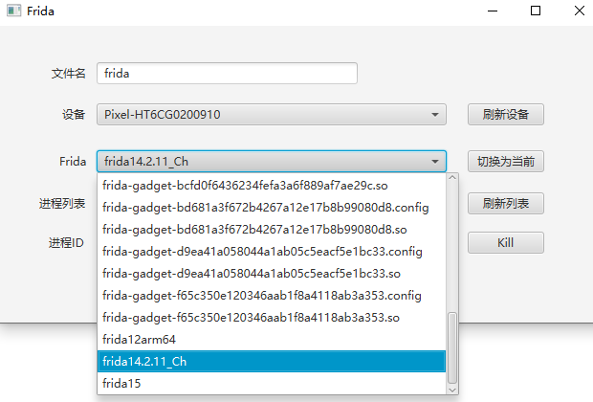Select frida-gadget-bd681a3f672b4267a12e17b8b99080d8.config entry
This screenshot has height=402, width=593.
[272, 208]
